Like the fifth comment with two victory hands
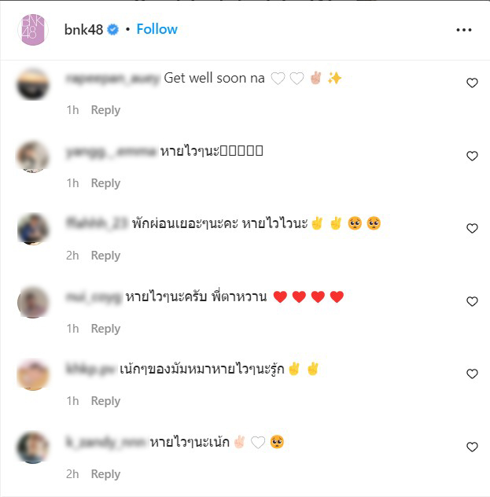 pos(472,374)
